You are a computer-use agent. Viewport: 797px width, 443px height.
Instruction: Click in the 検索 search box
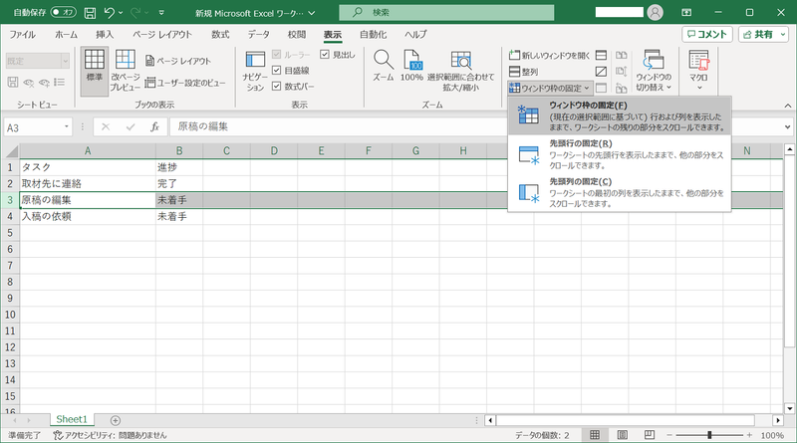[446, 12]
